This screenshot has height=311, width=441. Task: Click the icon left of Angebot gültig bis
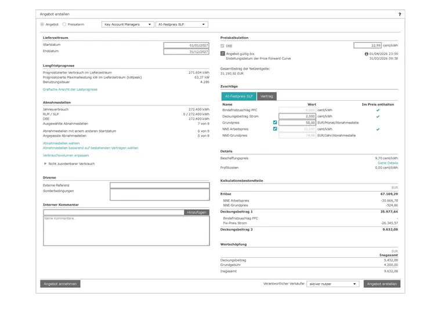223,53
